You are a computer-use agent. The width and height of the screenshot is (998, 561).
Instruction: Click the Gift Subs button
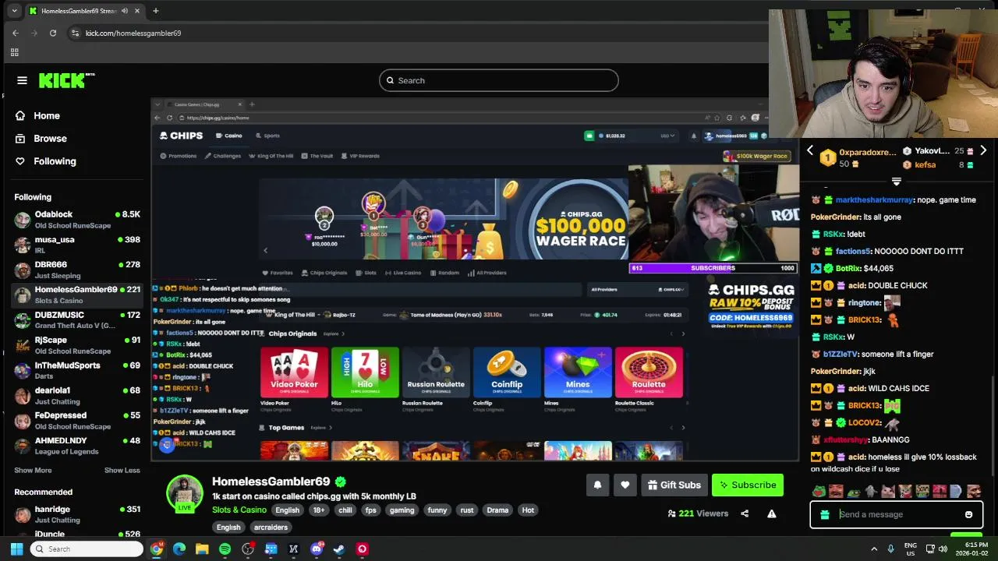click(x=674, y=485)
